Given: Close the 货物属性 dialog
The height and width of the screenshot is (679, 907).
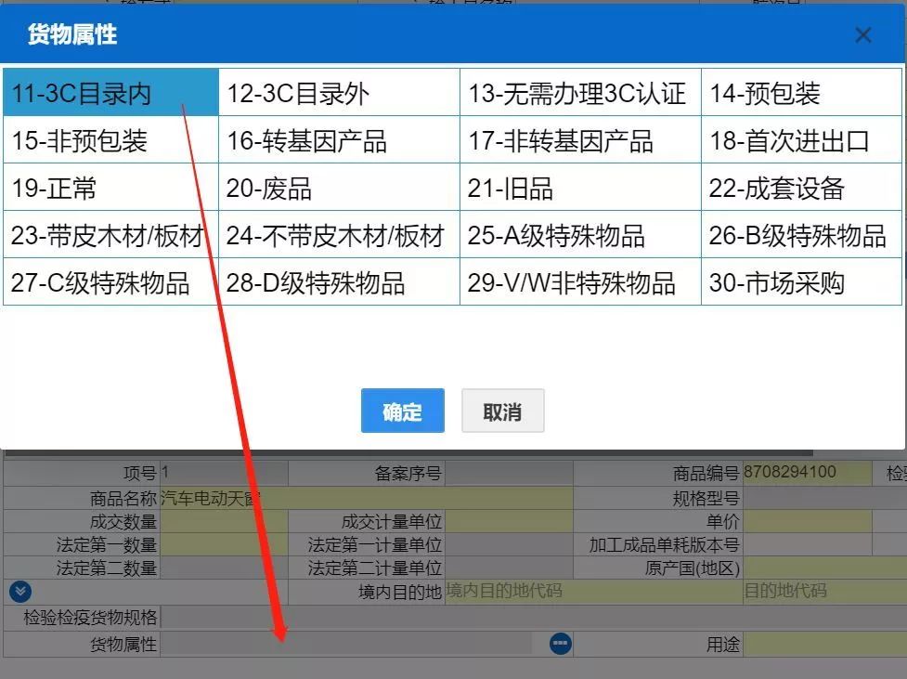Looking at the screenshot, I should tap(862, 34).
